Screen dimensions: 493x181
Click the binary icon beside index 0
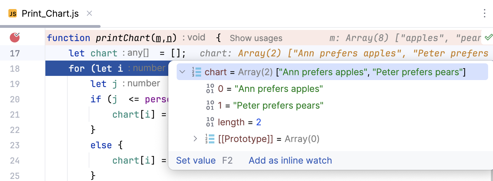210,89
